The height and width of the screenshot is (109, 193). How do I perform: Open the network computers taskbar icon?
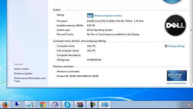coord(18,104)
